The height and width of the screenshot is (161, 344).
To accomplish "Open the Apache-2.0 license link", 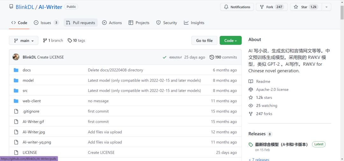I will click(x=272, y=90).
